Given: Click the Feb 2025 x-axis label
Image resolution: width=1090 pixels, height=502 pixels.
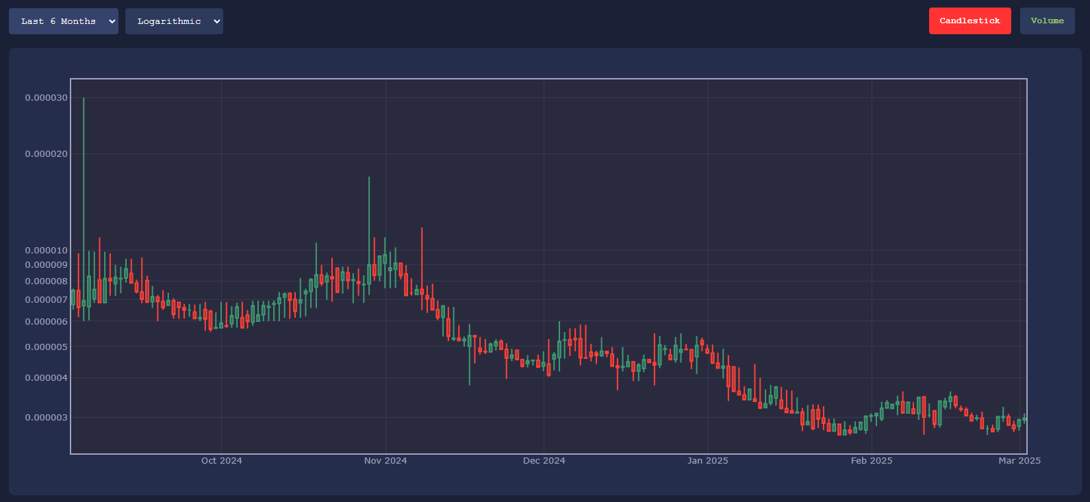Looking at the screenshot, I should click(x=872, y=461).
